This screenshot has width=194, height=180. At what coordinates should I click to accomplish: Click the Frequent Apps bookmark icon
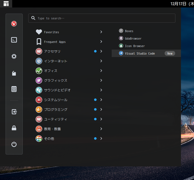(39, 42)
